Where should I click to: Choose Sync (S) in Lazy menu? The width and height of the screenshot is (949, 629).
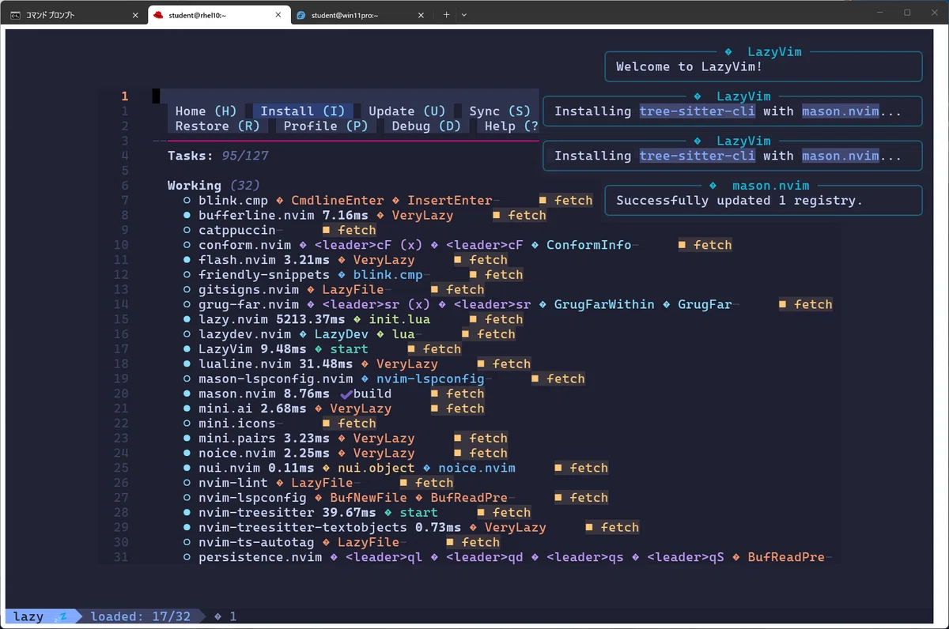click(500, 111)
